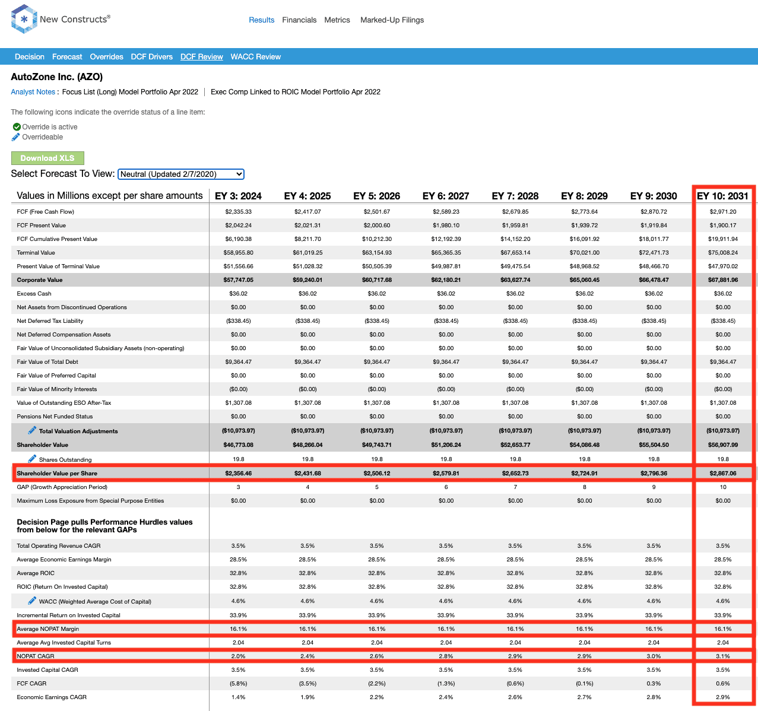
Task: Click the pencil icon beside WACC row
Action: tap(32, 601)
